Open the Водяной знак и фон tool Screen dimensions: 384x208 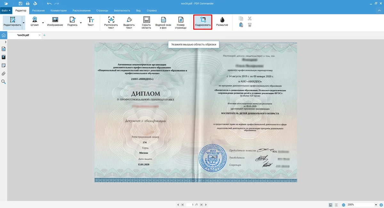(163, 22)
